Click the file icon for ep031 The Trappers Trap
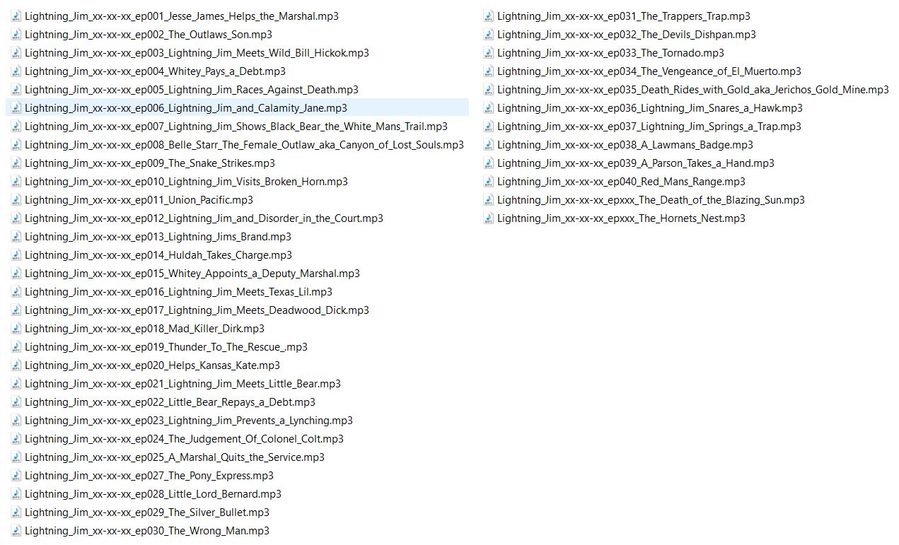899x545 pixels. (x=489, y=16)
